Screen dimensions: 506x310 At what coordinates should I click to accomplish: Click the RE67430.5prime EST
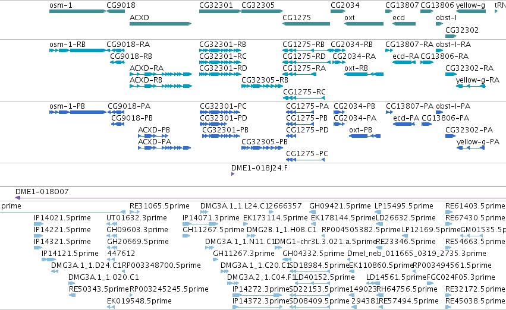tap(449, 224)
